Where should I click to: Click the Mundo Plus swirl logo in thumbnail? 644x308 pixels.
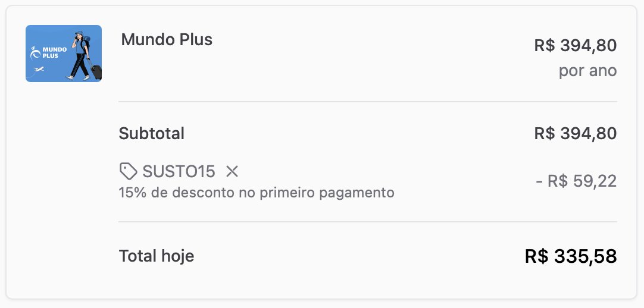click(36, 54)
